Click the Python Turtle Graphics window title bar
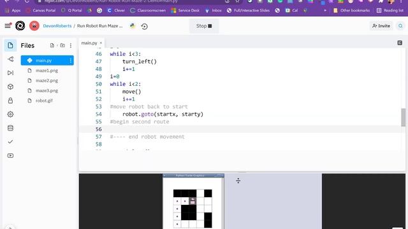This screenshot has height=229, width=408. pyautogui.click(x=193, y=176)
